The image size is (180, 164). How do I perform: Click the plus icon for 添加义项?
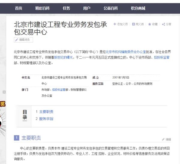point(115,24)
